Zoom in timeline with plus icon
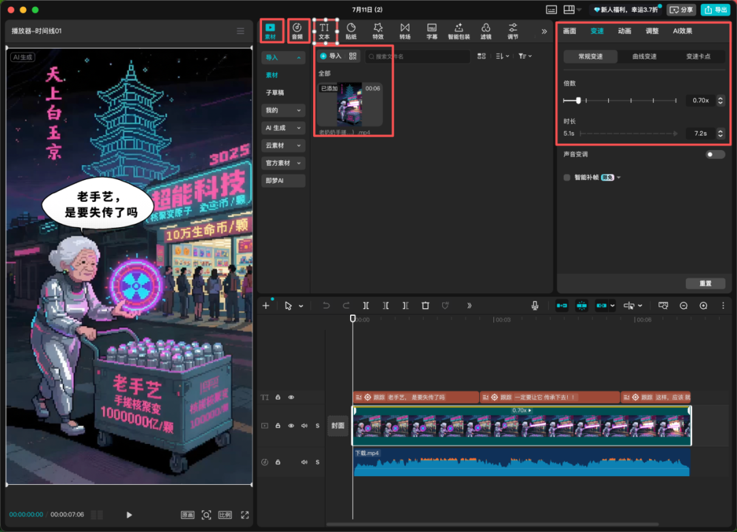This screenshot has height=532, width=737. [704, 306]
